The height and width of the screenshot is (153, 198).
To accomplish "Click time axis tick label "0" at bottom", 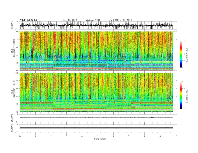I will coord(20,136).
